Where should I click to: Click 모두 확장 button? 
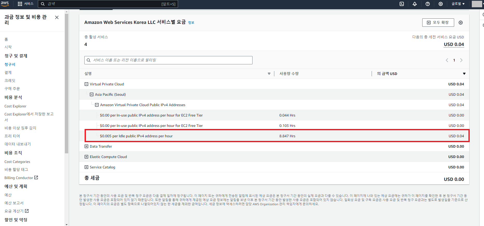pyautogui.click(x=438, y=23)
